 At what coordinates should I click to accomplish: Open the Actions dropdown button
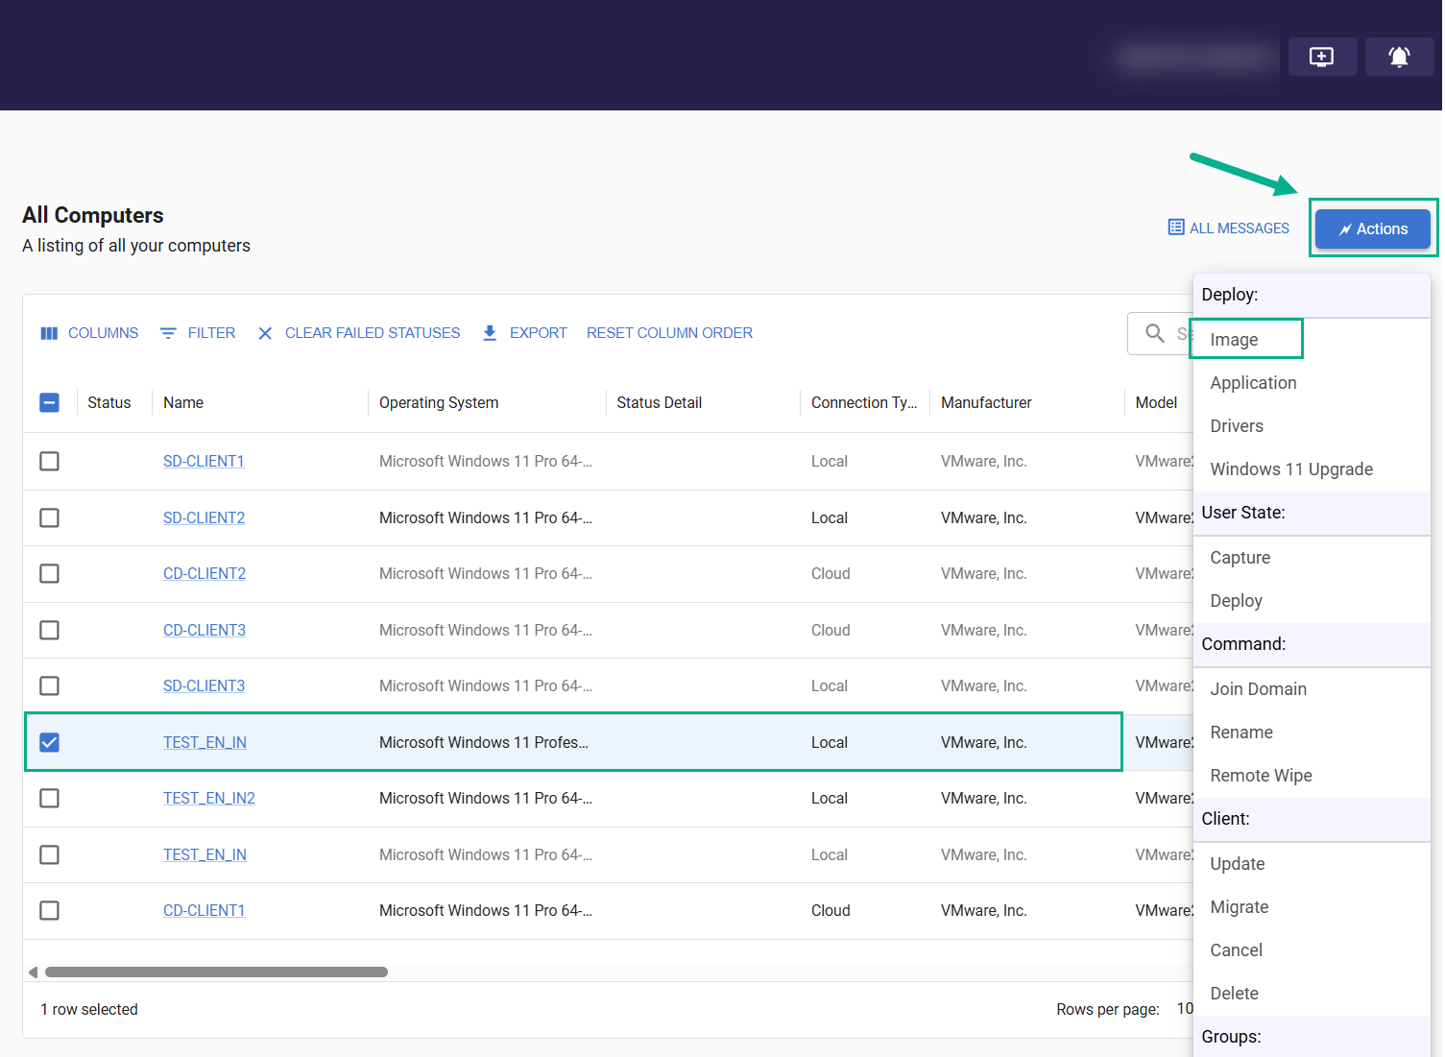click(1373, 228)
